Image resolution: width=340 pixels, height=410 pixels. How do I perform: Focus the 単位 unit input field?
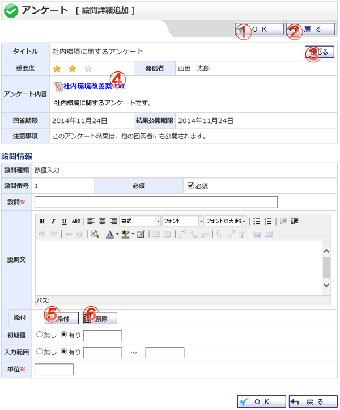54,370
